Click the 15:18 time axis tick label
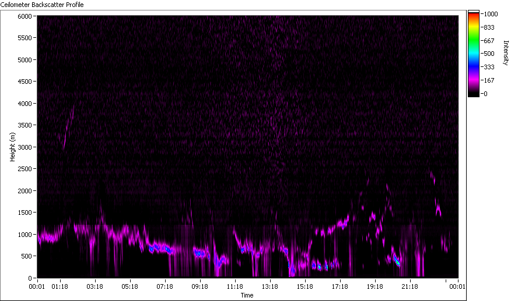 (x=305, y=286)
